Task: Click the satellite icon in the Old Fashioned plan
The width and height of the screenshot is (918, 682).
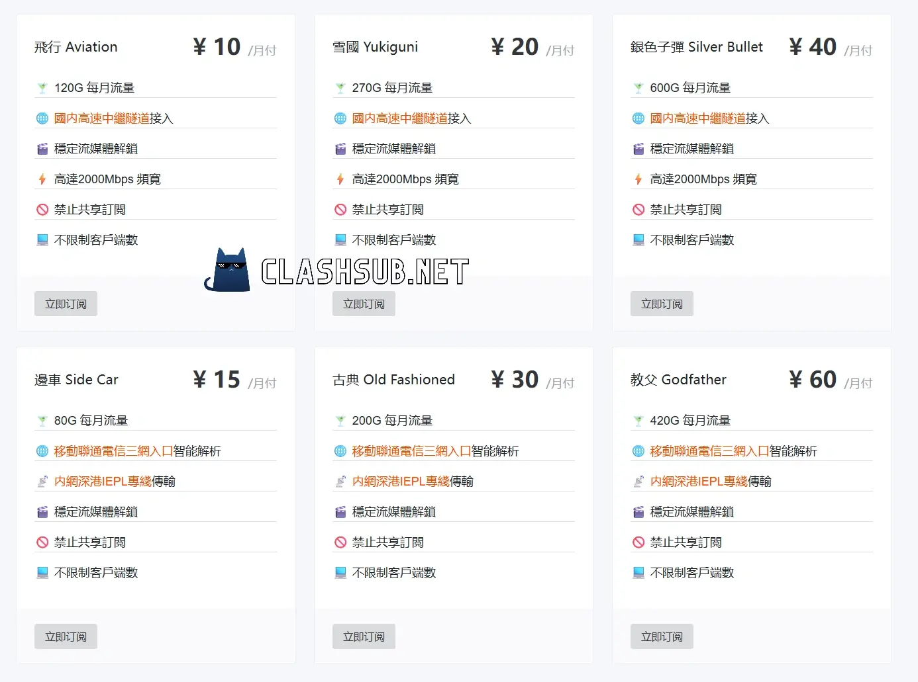Action: pos(340,482)
